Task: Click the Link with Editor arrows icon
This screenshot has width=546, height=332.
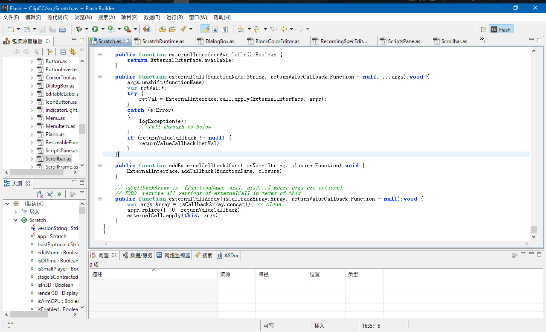Action: coord(72,52)
